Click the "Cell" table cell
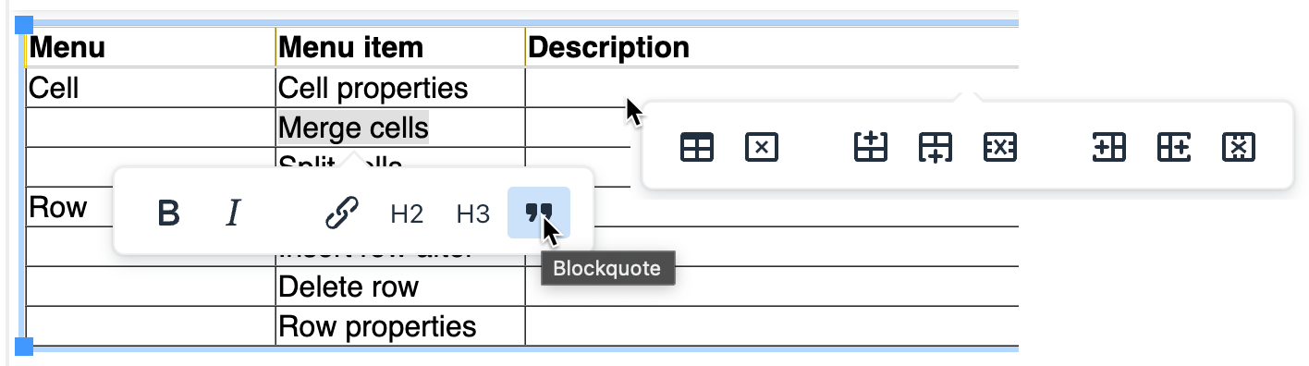 click(151, 88)
